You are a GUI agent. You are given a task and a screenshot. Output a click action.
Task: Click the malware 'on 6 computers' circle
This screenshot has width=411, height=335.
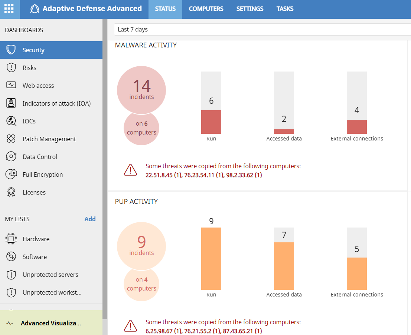coord(141,128)
